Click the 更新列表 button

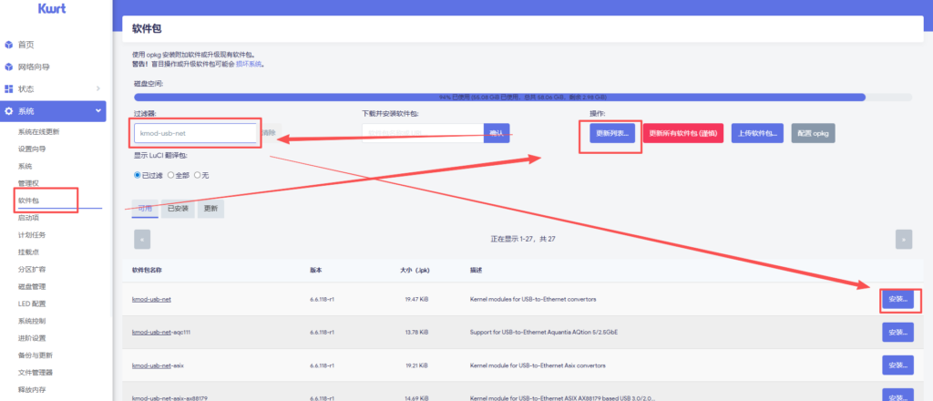(x=612, y=133)
